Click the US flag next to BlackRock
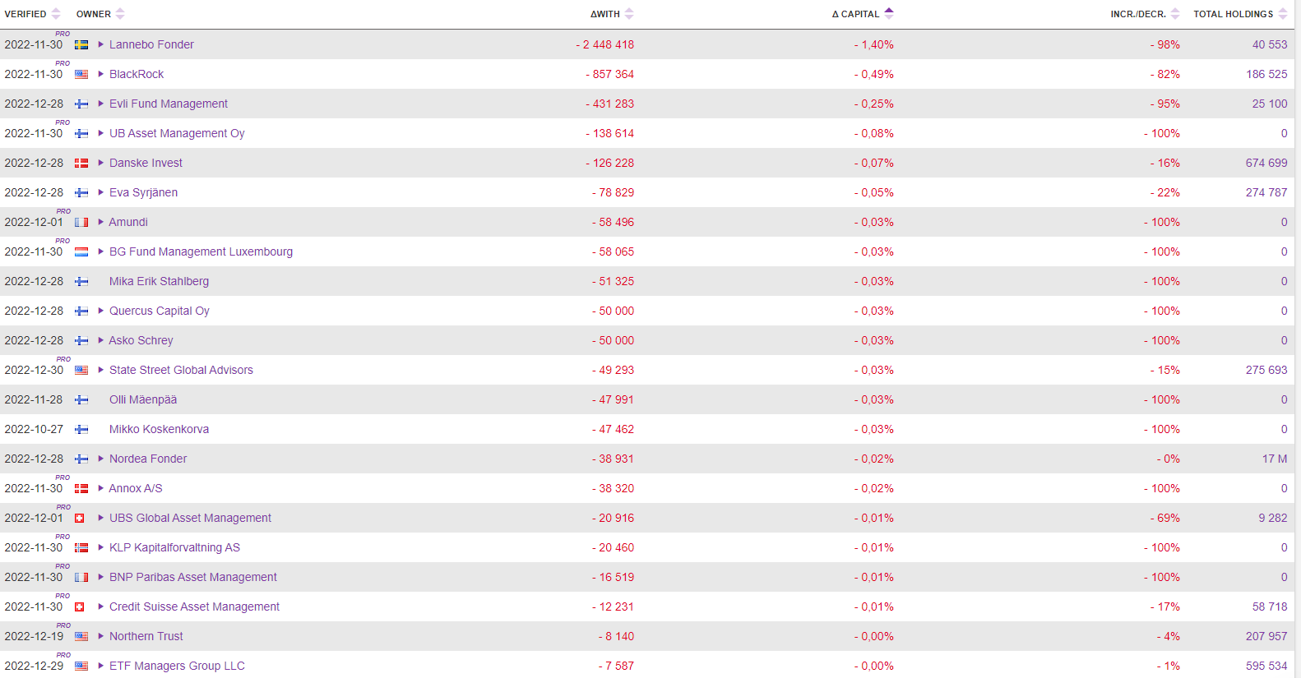This screenshot has height=678, width=1301. pyautogui.click(x=81, y=74)
